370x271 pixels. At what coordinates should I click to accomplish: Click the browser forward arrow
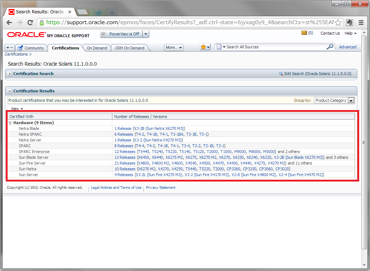click(x=20, y=23)
